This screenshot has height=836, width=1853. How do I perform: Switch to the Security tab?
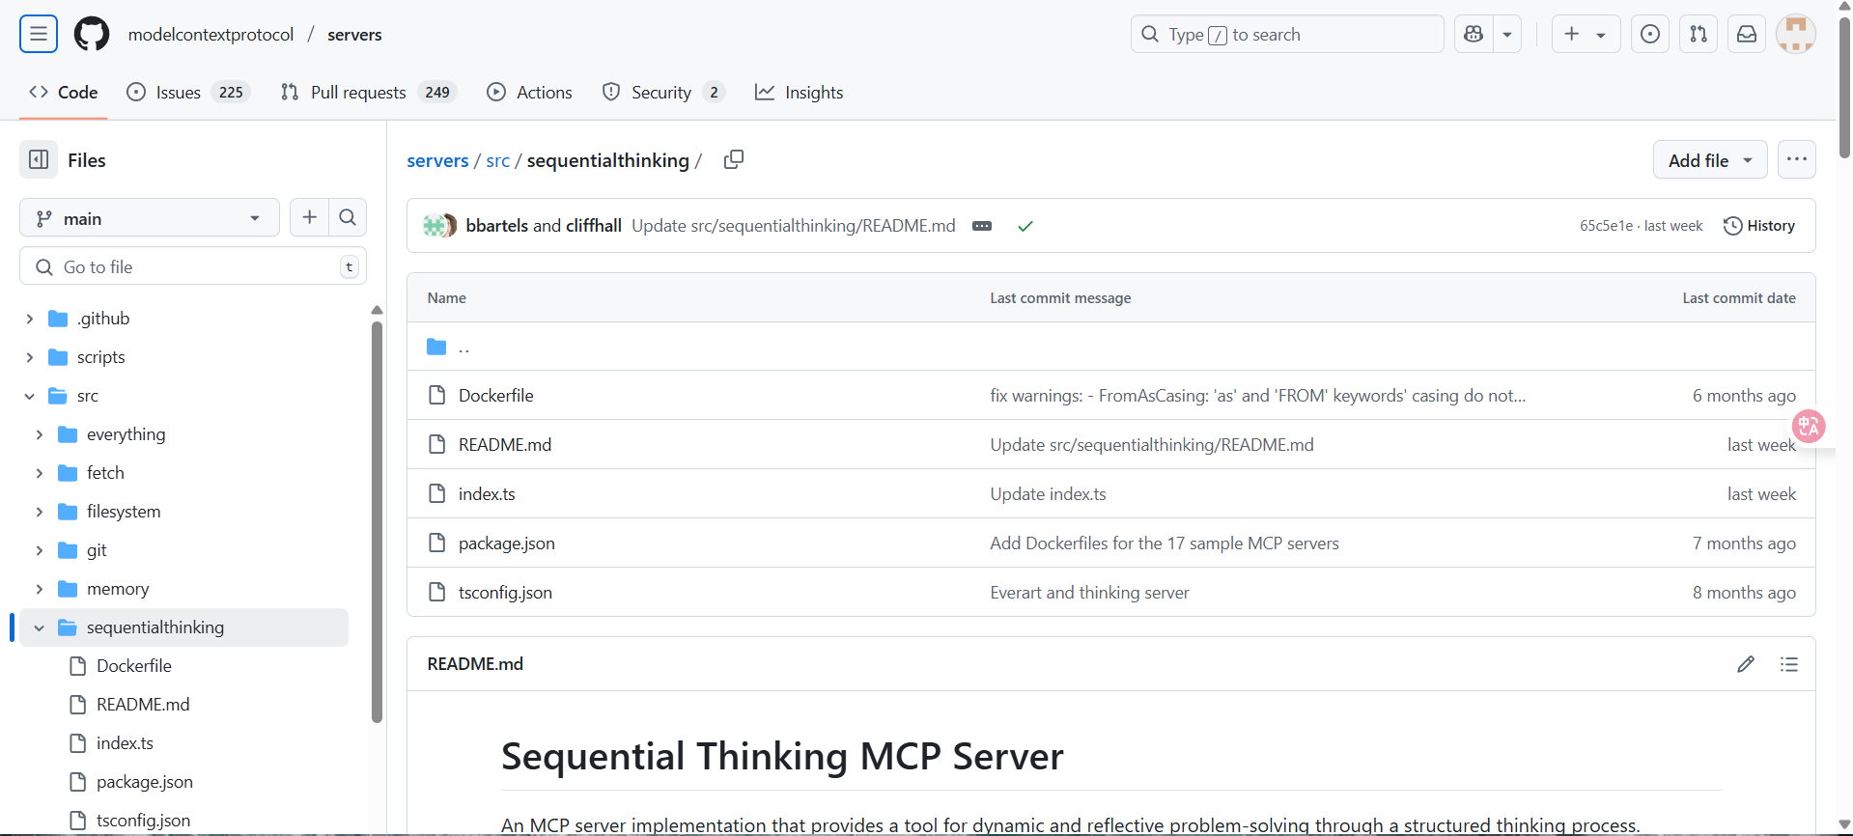663,93
